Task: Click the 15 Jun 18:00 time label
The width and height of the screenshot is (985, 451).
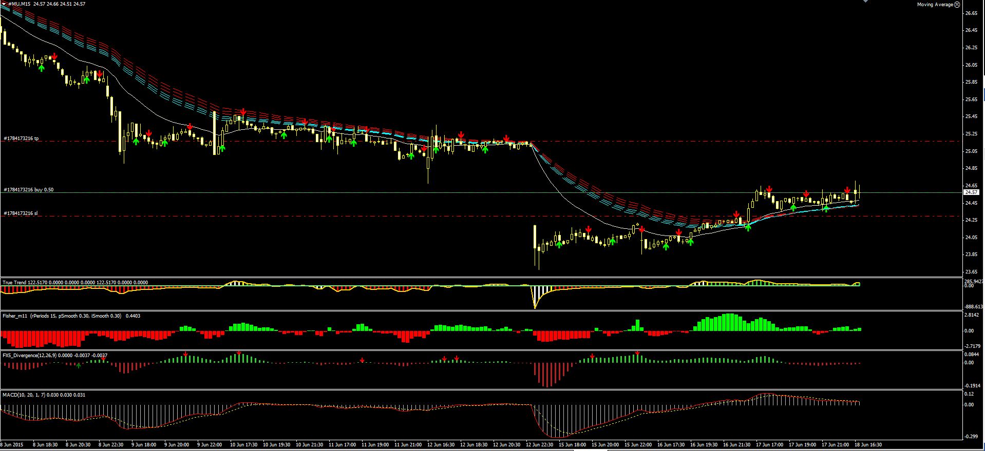Action: point(573,445)
